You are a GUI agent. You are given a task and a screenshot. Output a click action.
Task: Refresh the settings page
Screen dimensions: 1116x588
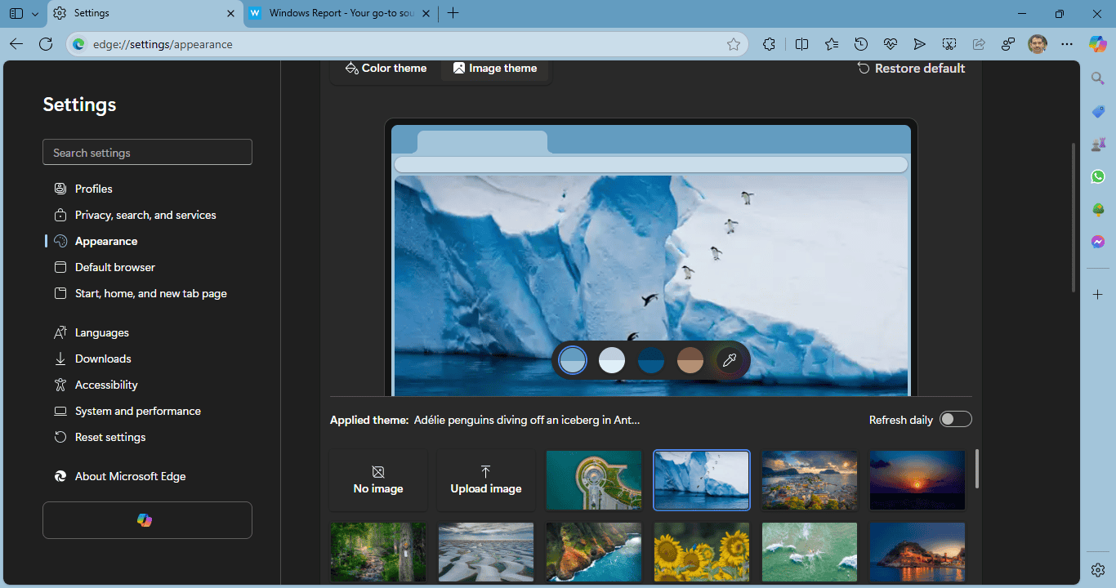pos(46,44)
